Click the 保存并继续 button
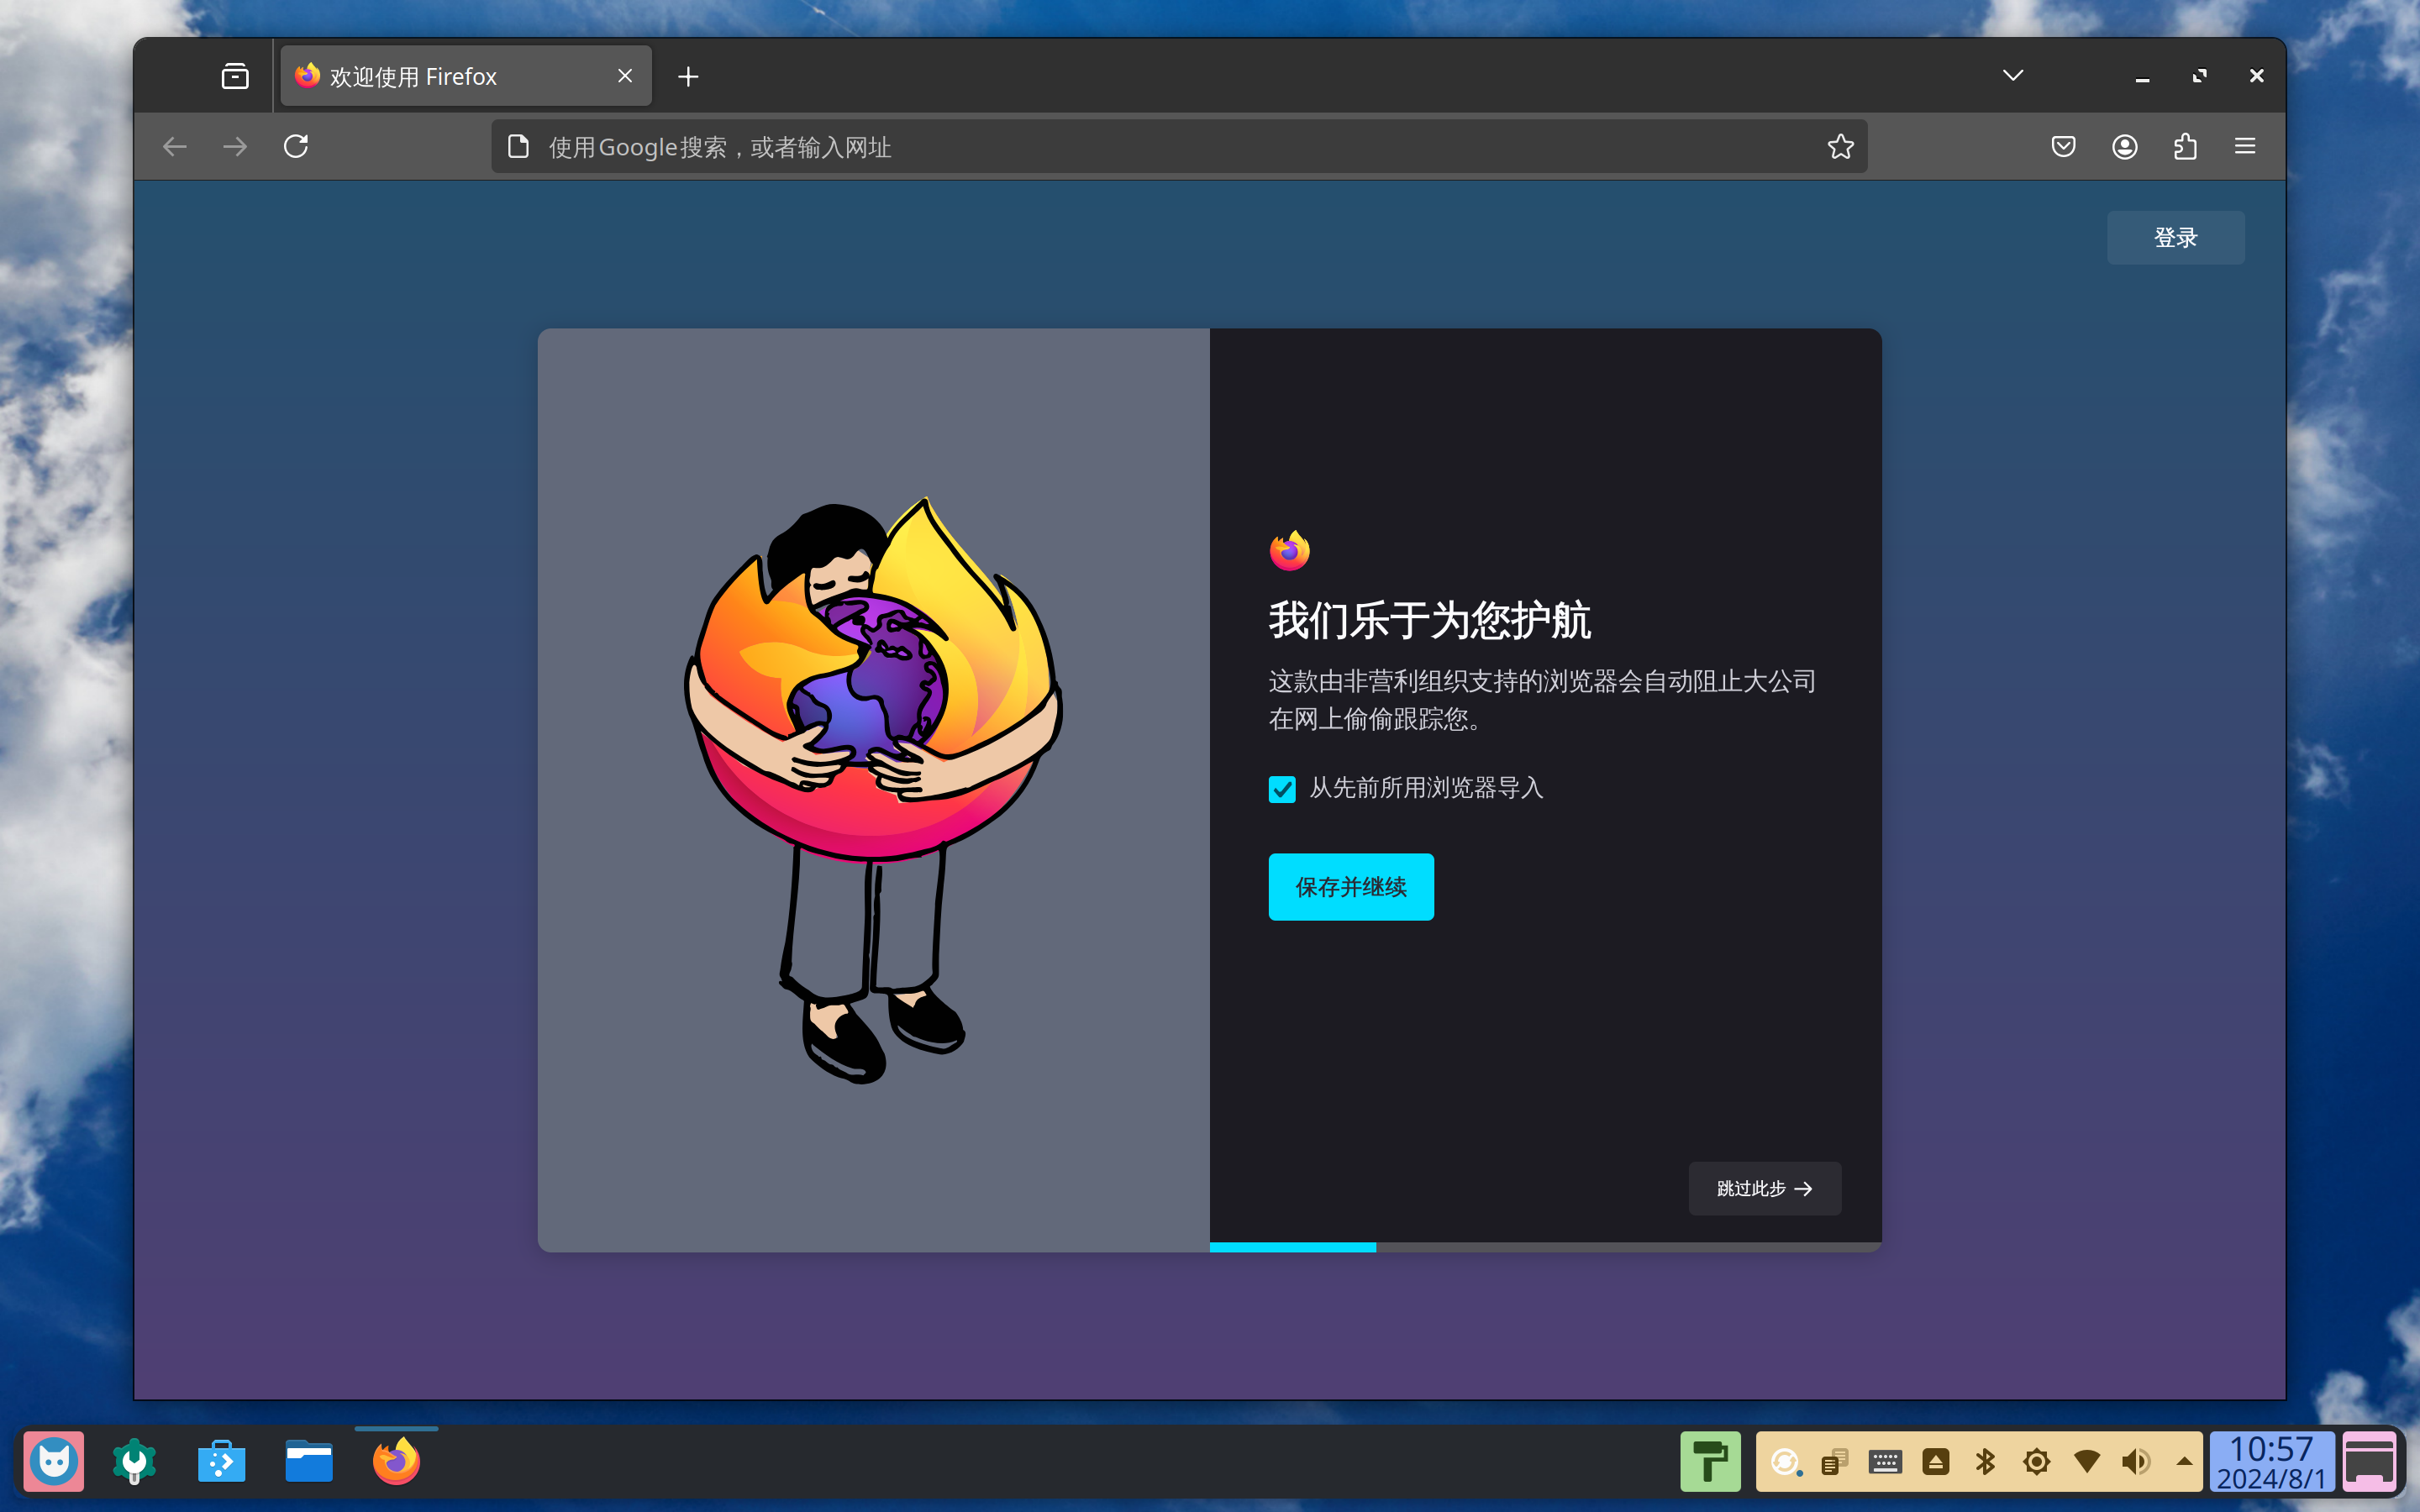This screenshot has width=2420, height=1512. click(1350, 886)
